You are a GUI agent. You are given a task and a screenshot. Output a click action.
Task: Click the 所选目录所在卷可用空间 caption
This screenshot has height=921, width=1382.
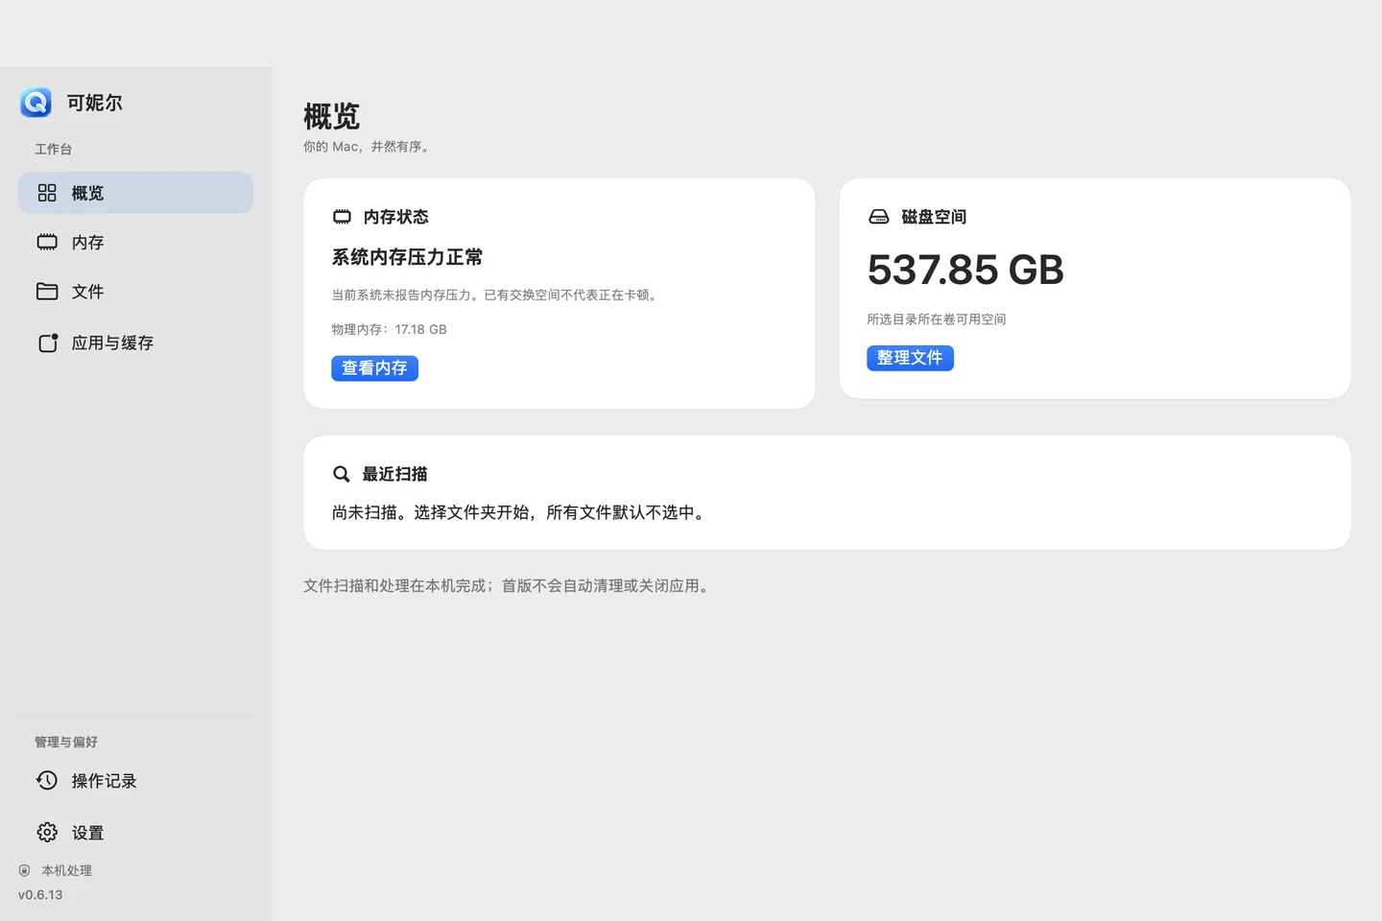point(936,319)
